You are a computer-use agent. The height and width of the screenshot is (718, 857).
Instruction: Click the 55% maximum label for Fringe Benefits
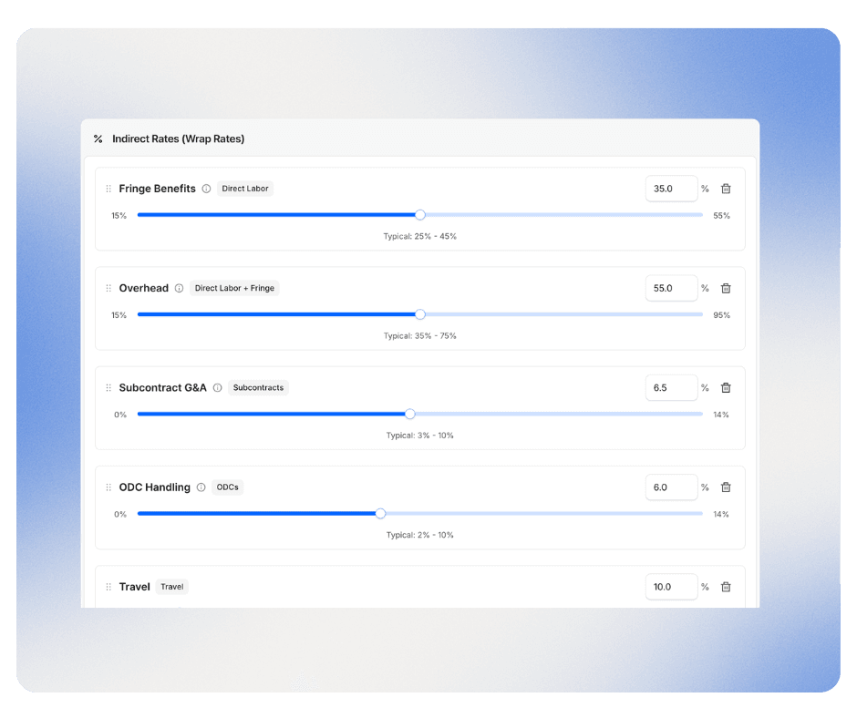(721, 215)
